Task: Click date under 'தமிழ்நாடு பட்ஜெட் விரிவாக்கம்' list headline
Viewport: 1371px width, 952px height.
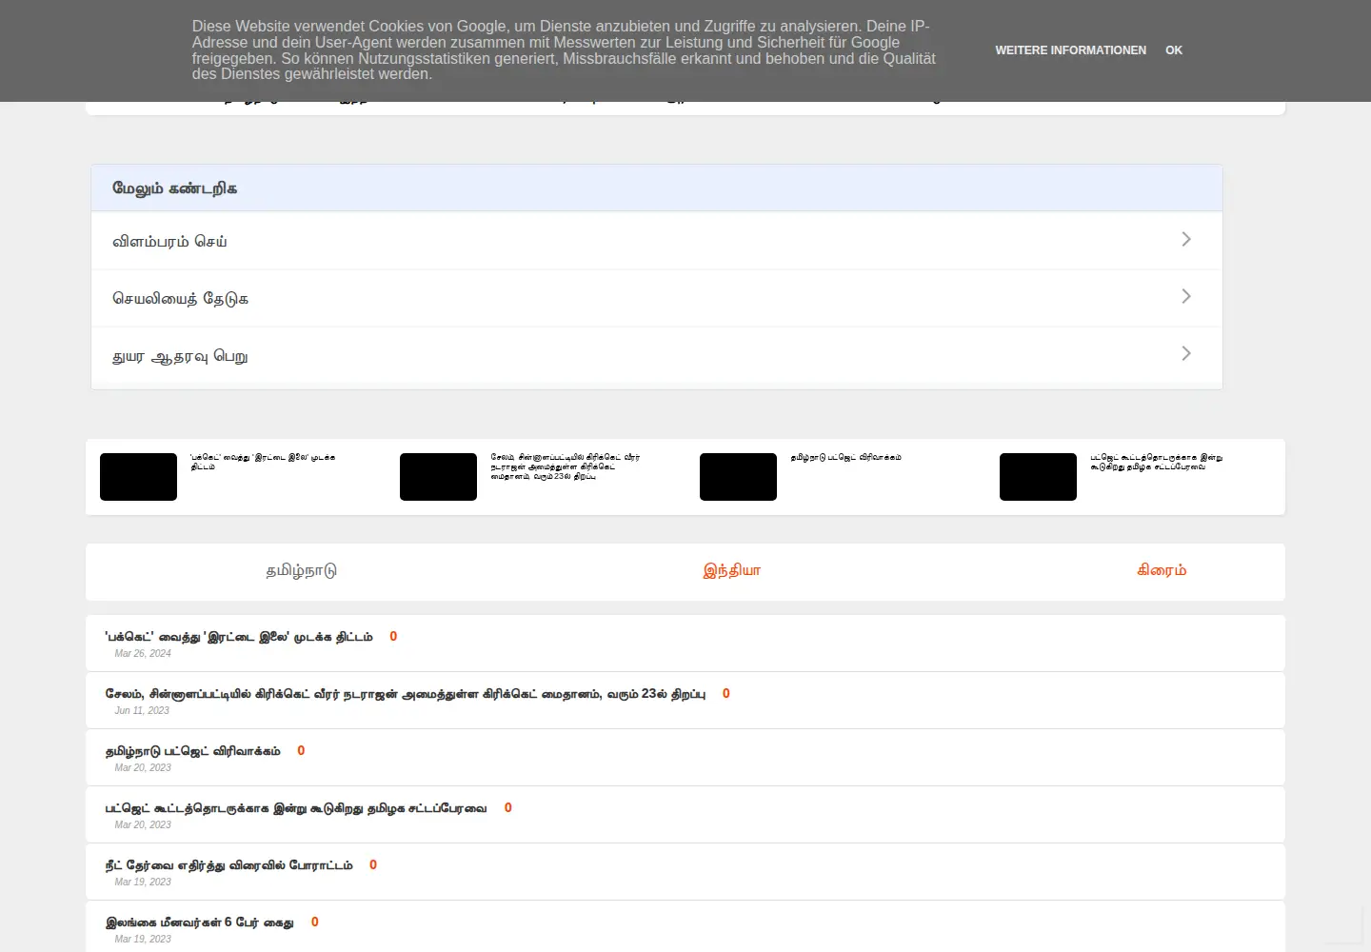Action: [x=143, y=768]
